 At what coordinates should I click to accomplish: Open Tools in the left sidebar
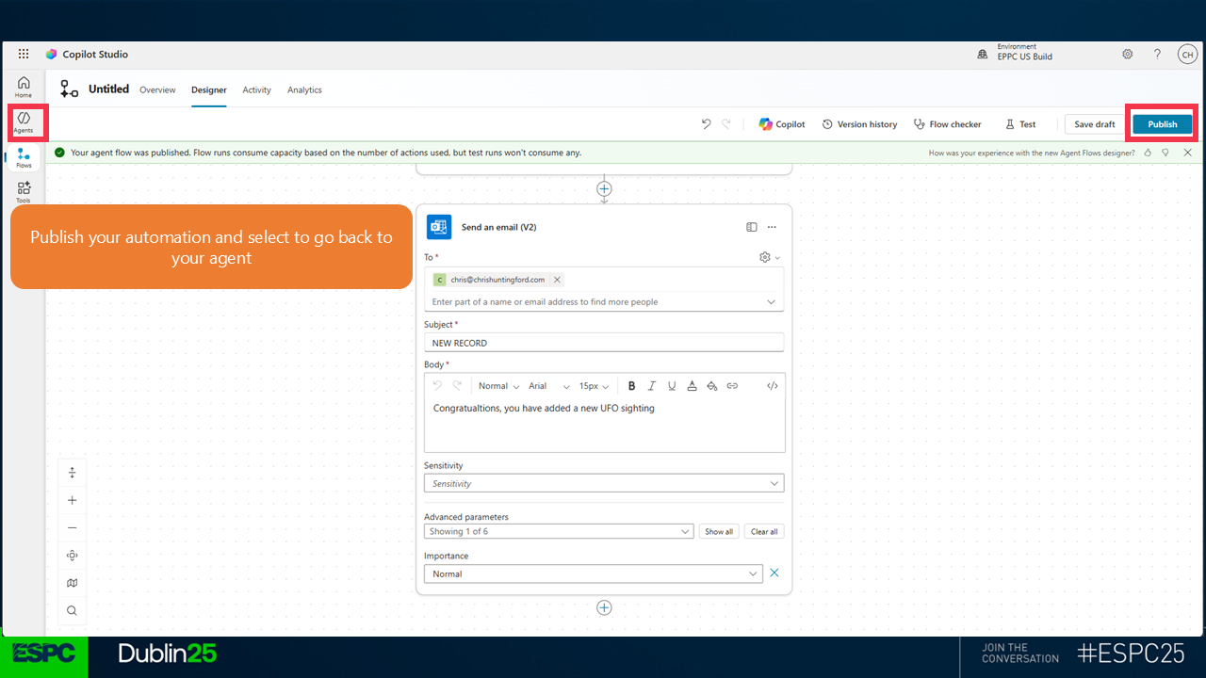24,192
